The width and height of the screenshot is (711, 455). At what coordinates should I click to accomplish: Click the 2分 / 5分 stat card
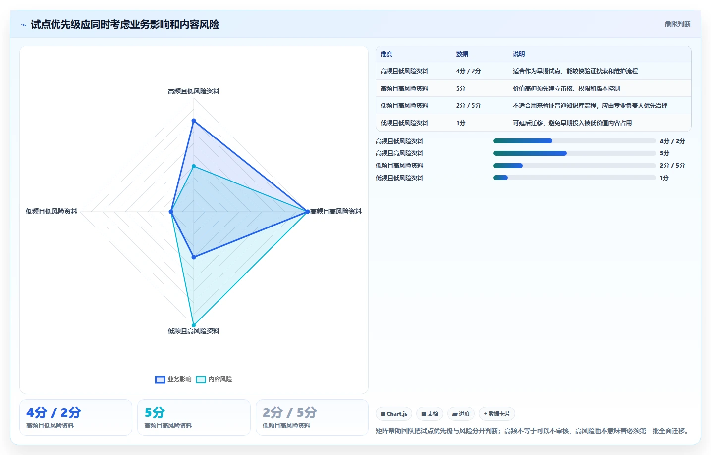(312, 417)
